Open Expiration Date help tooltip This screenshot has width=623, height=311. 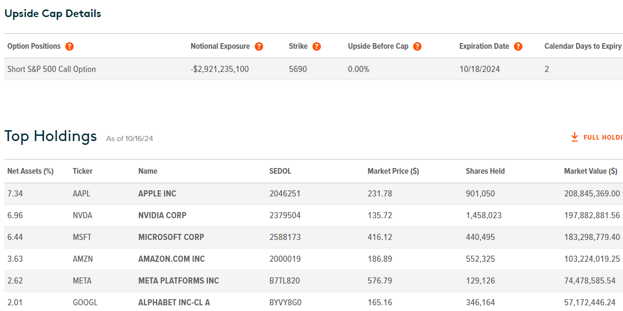pyautogui.click(x=518, y=46)
